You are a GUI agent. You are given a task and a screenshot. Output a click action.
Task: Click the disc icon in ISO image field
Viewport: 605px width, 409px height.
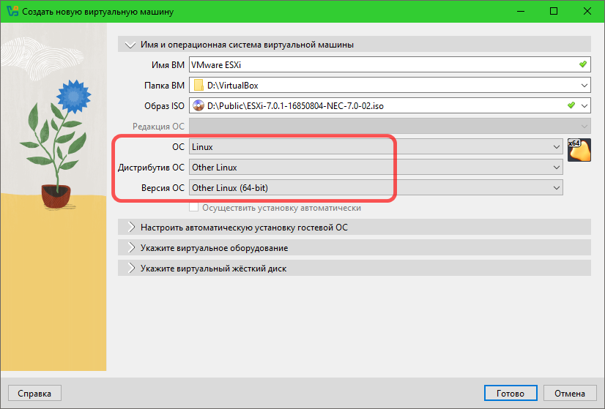(198, 106)
